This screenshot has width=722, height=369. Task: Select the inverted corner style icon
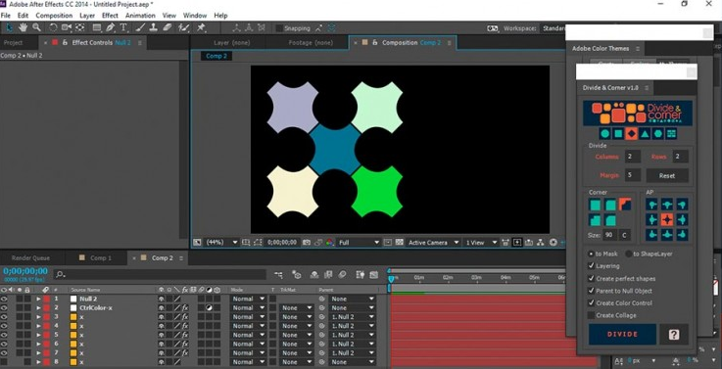[625, 205]
